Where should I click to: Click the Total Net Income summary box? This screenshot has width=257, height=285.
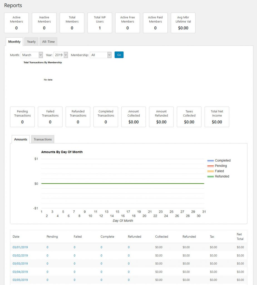pos(217,117)
